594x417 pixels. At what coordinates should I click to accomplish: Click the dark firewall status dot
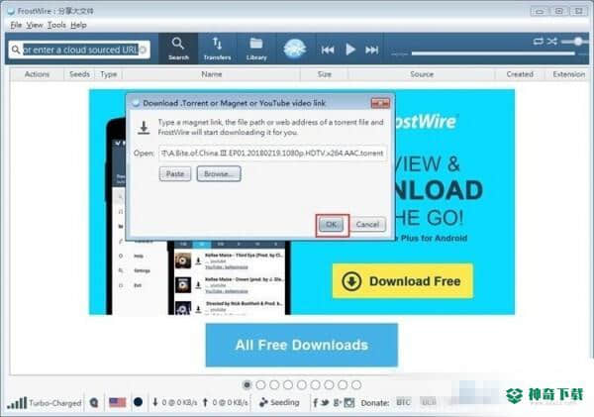coord(138,402)
